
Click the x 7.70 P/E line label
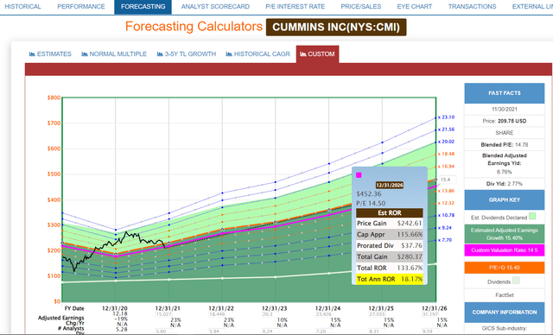445,240
